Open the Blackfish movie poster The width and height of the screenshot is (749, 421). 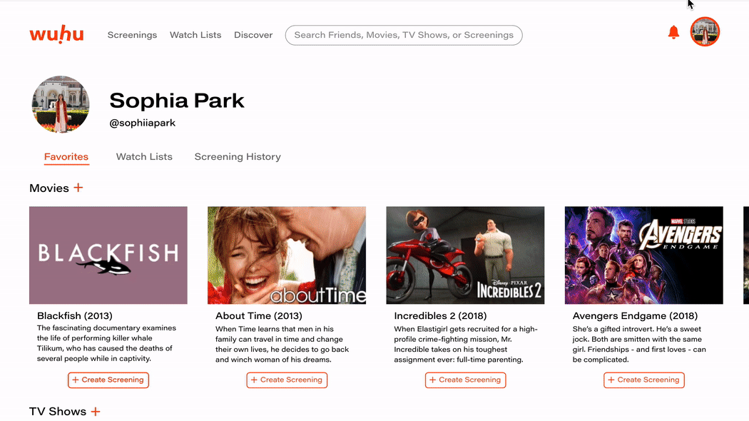point(108,255)
